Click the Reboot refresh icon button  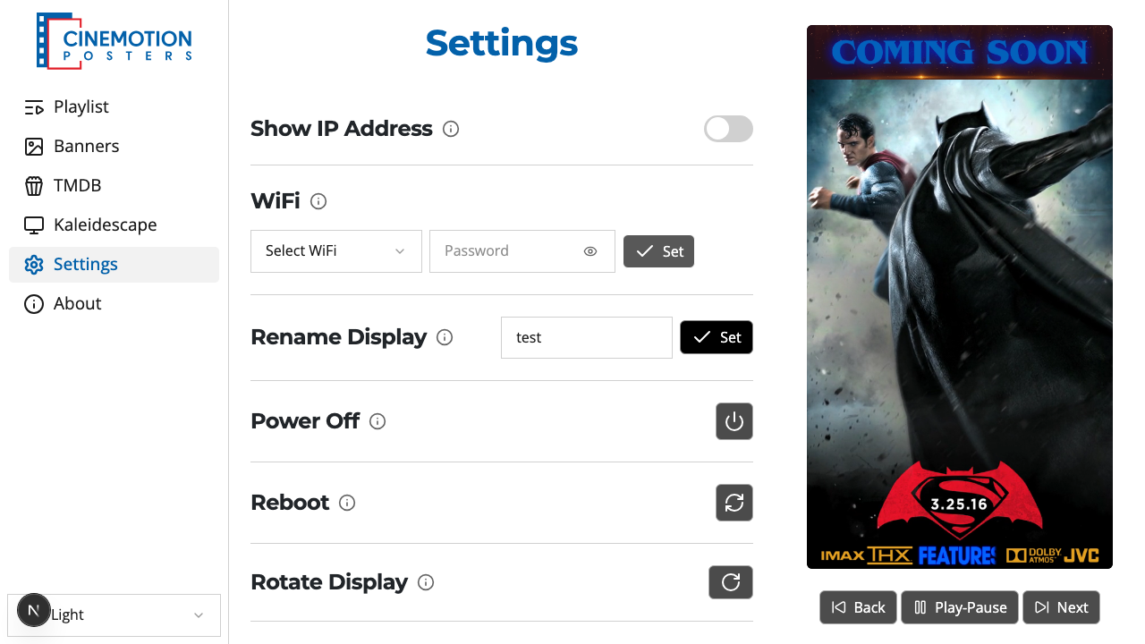coord(734,503)
